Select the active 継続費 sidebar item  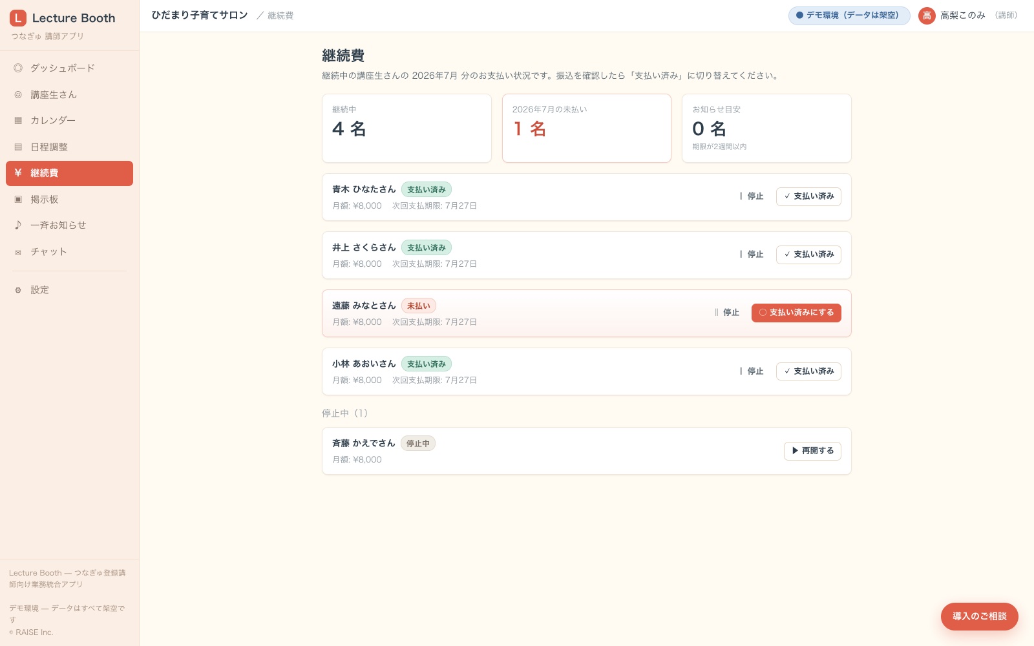click(x=69, y=173)
